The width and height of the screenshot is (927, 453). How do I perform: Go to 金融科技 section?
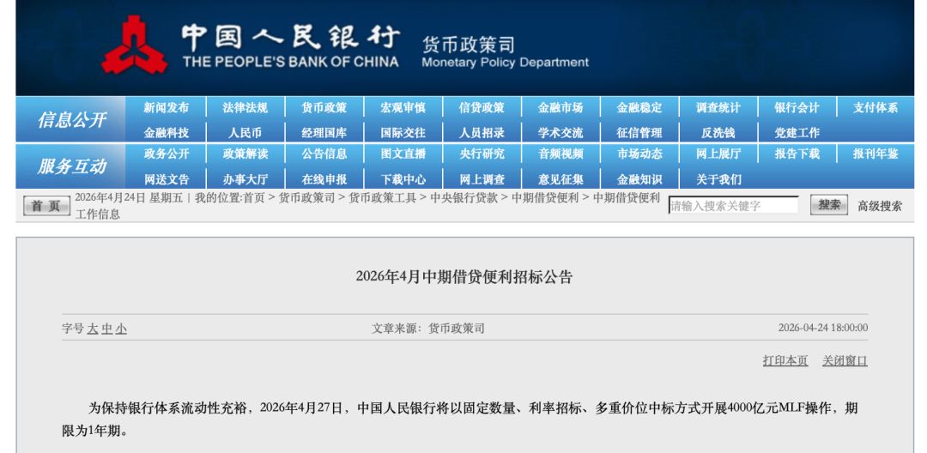click(167, 133)
